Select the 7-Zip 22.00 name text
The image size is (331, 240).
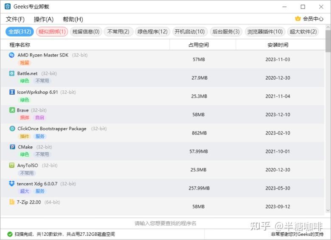pyautogui.click(x=29, y=202)
